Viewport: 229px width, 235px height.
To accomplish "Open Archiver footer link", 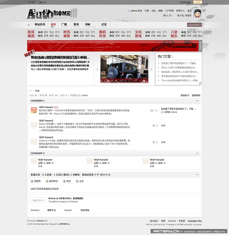I will (x=172, y=221).
